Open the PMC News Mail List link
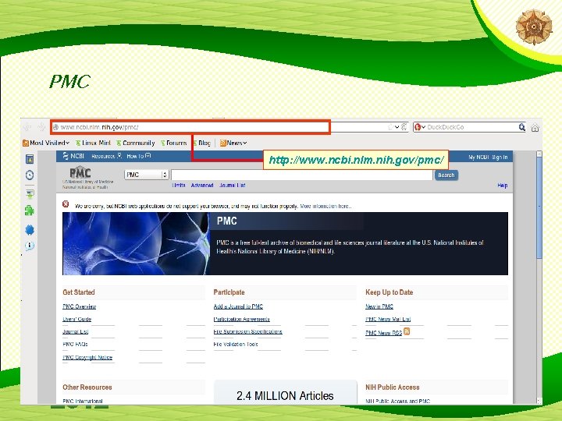 coord(388,319)
